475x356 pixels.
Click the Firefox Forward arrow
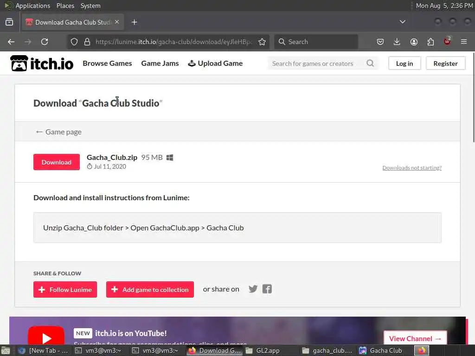[x=28, y=42]
